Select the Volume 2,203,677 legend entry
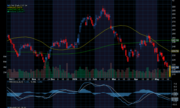 click(x=17, y=11)
